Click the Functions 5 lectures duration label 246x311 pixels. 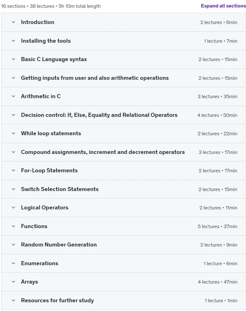pos(217,226)
